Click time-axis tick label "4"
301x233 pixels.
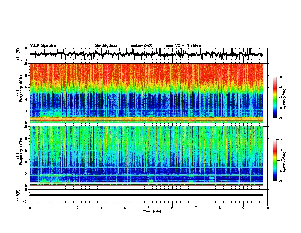pos(125,208)
